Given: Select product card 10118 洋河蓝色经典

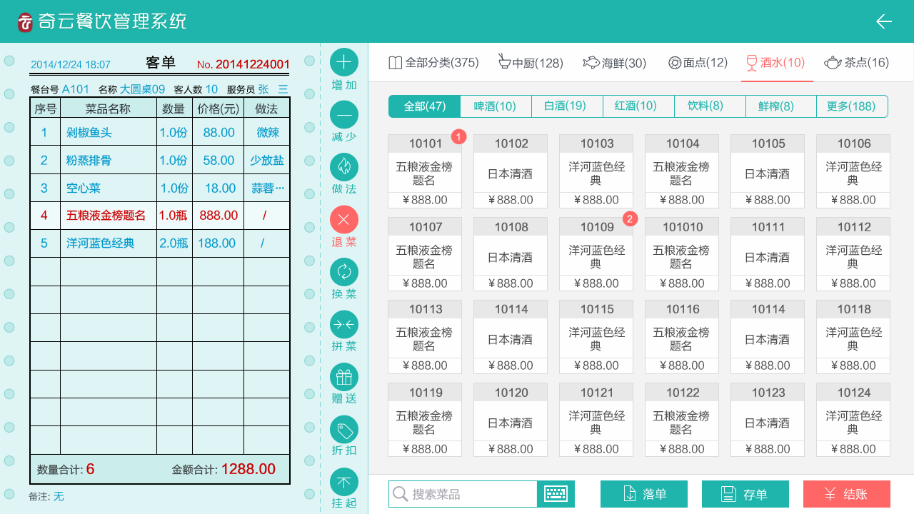Looking at the screenshot, I should [x=853, y=337].
